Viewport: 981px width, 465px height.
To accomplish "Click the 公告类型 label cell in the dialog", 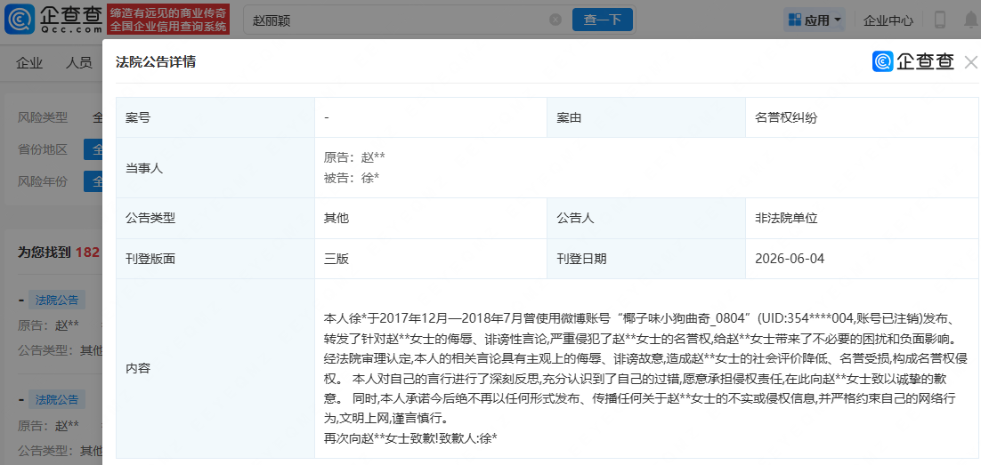I will (215, 218).
